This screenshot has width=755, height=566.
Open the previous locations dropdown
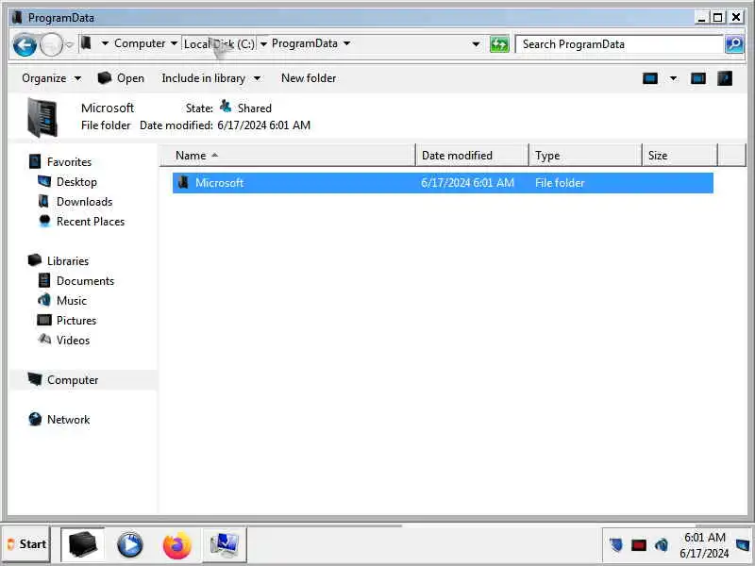(476, 44)
